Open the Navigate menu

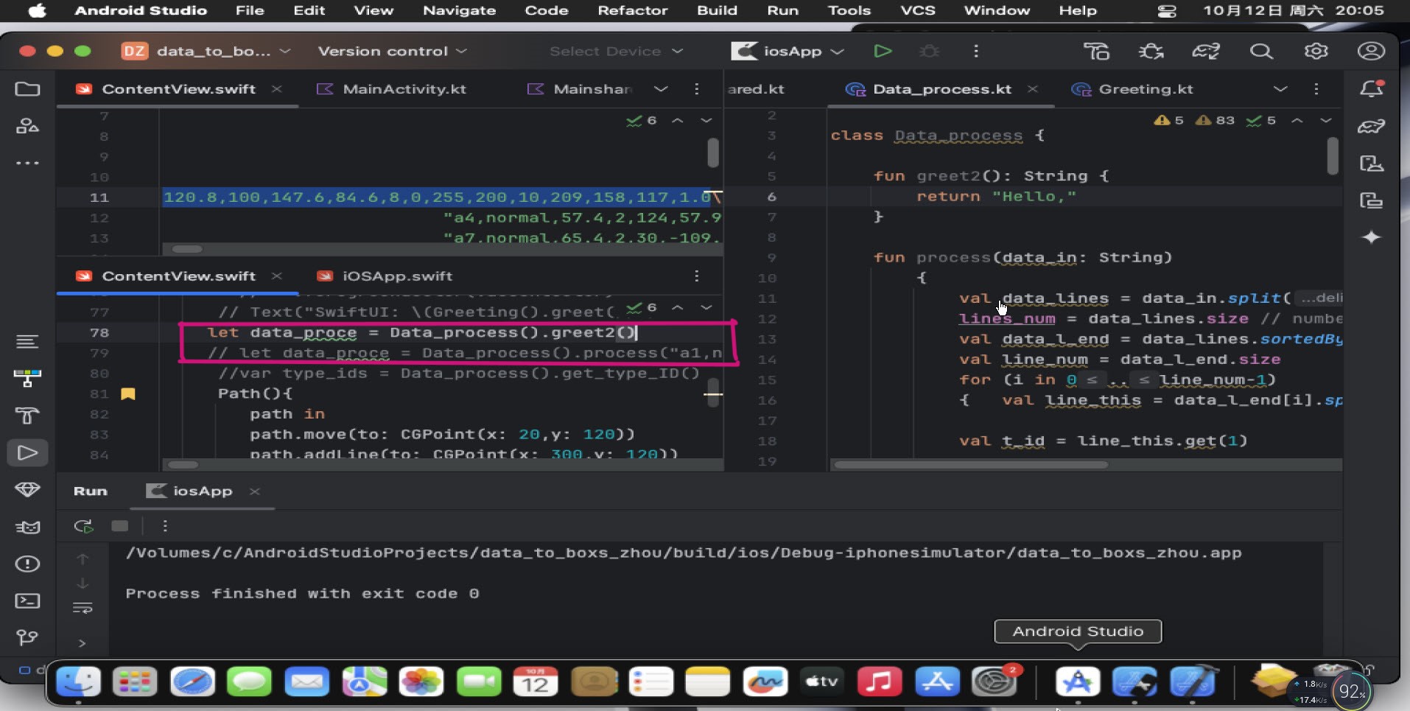click(459, 10)
